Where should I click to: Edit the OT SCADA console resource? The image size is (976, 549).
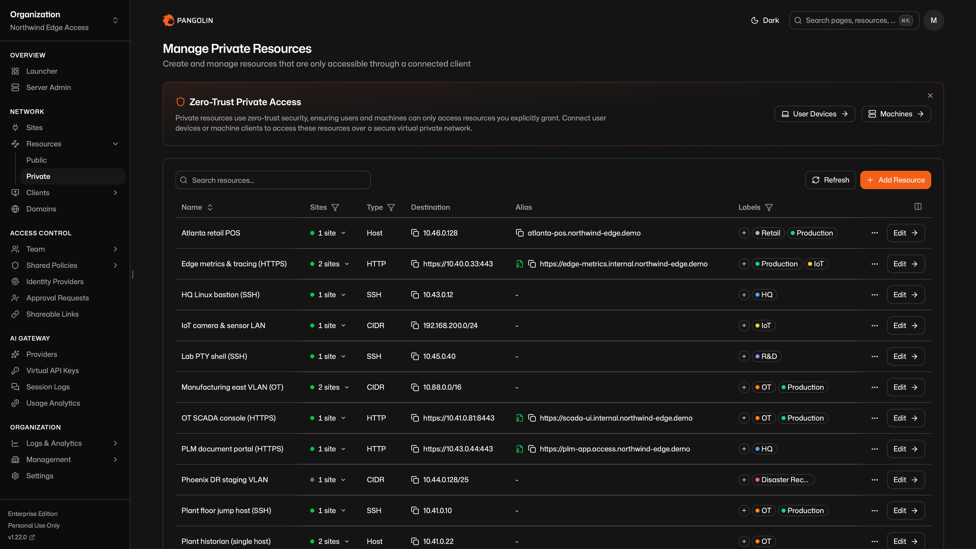[x=906, y=418]
